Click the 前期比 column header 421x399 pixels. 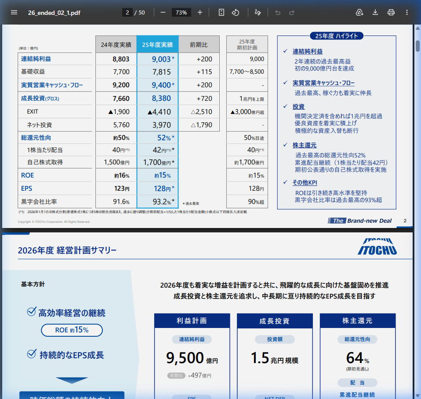[199, 44]
